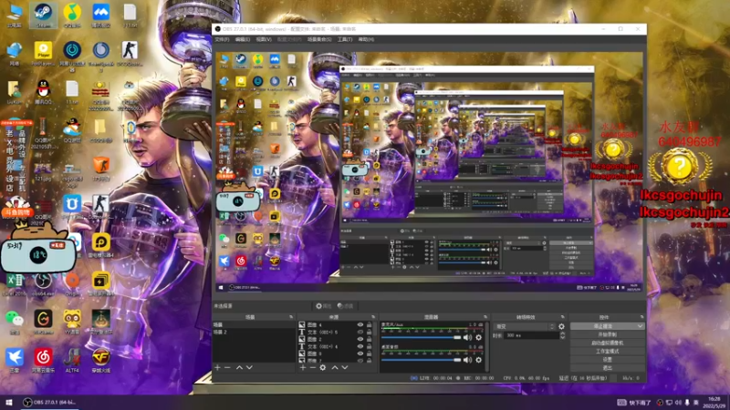The width and height of the screenshot is (730, 410).
Task: Toggle visibility of 图像 4 source
Action: tap(360, 325)
